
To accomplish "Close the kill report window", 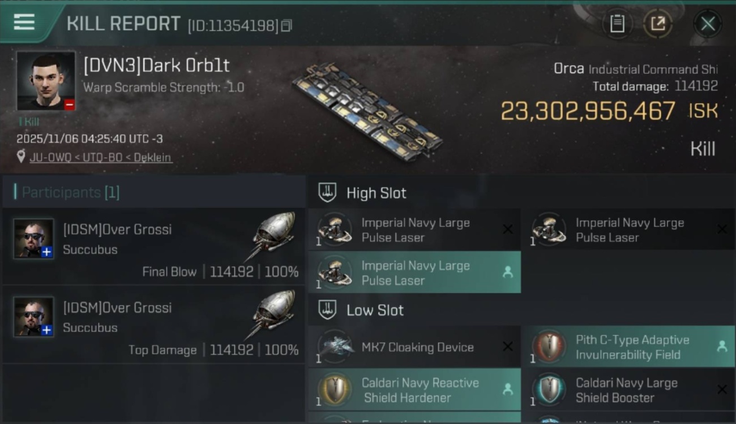I will click(707, 24).
